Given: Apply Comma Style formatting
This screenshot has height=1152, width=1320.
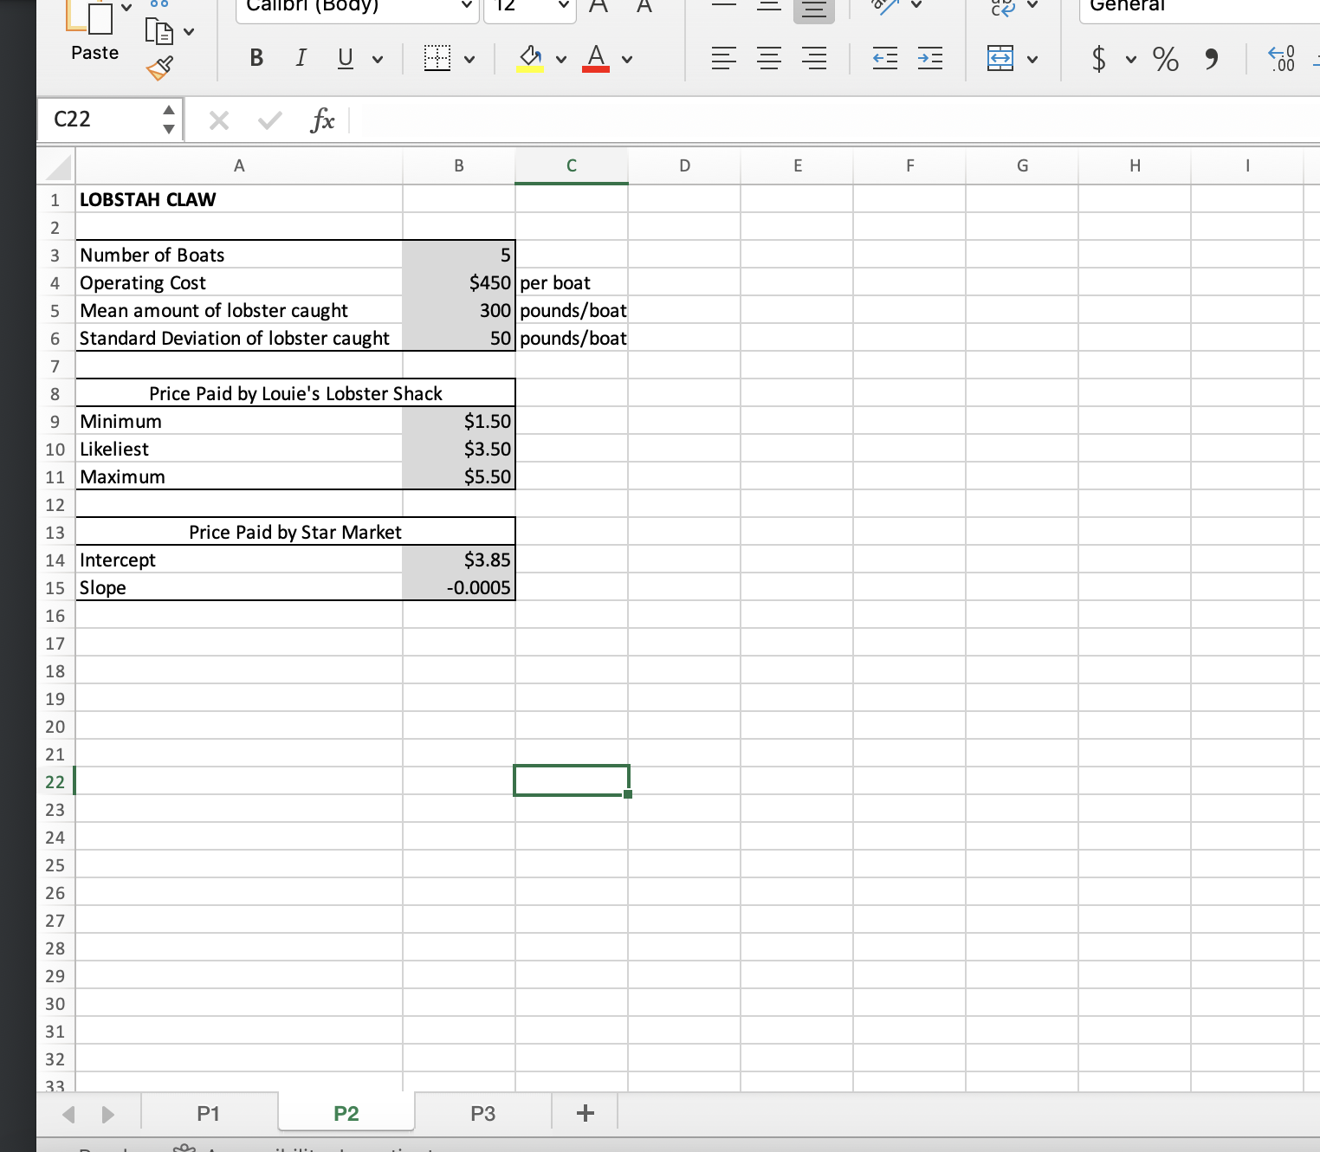Looking at the screenshot, I should pyautogui.click(x=1212, y=59).
